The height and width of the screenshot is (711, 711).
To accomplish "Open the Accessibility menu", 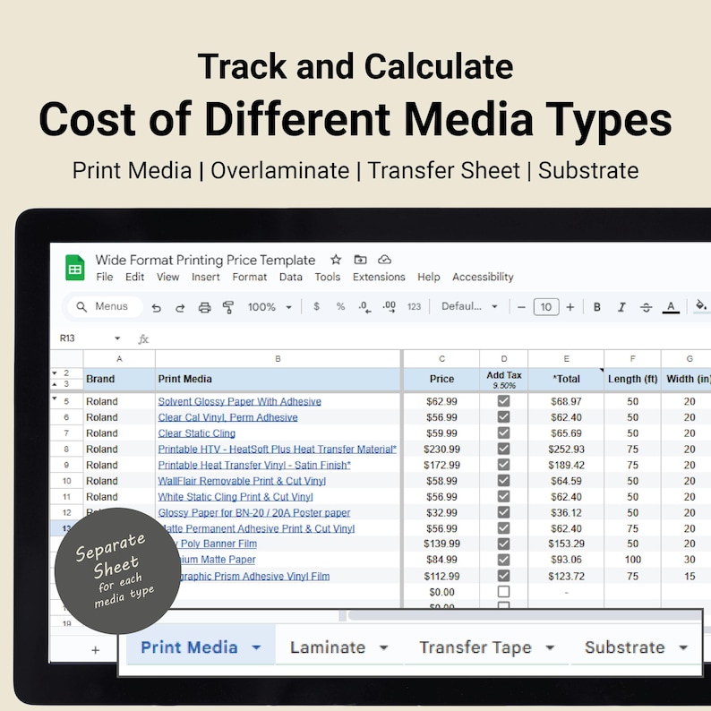I will [x=483, y=277].
